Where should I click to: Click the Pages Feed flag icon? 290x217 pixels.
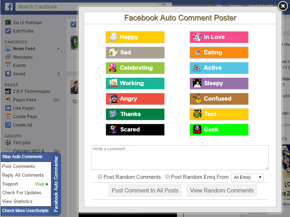point(8,100)
